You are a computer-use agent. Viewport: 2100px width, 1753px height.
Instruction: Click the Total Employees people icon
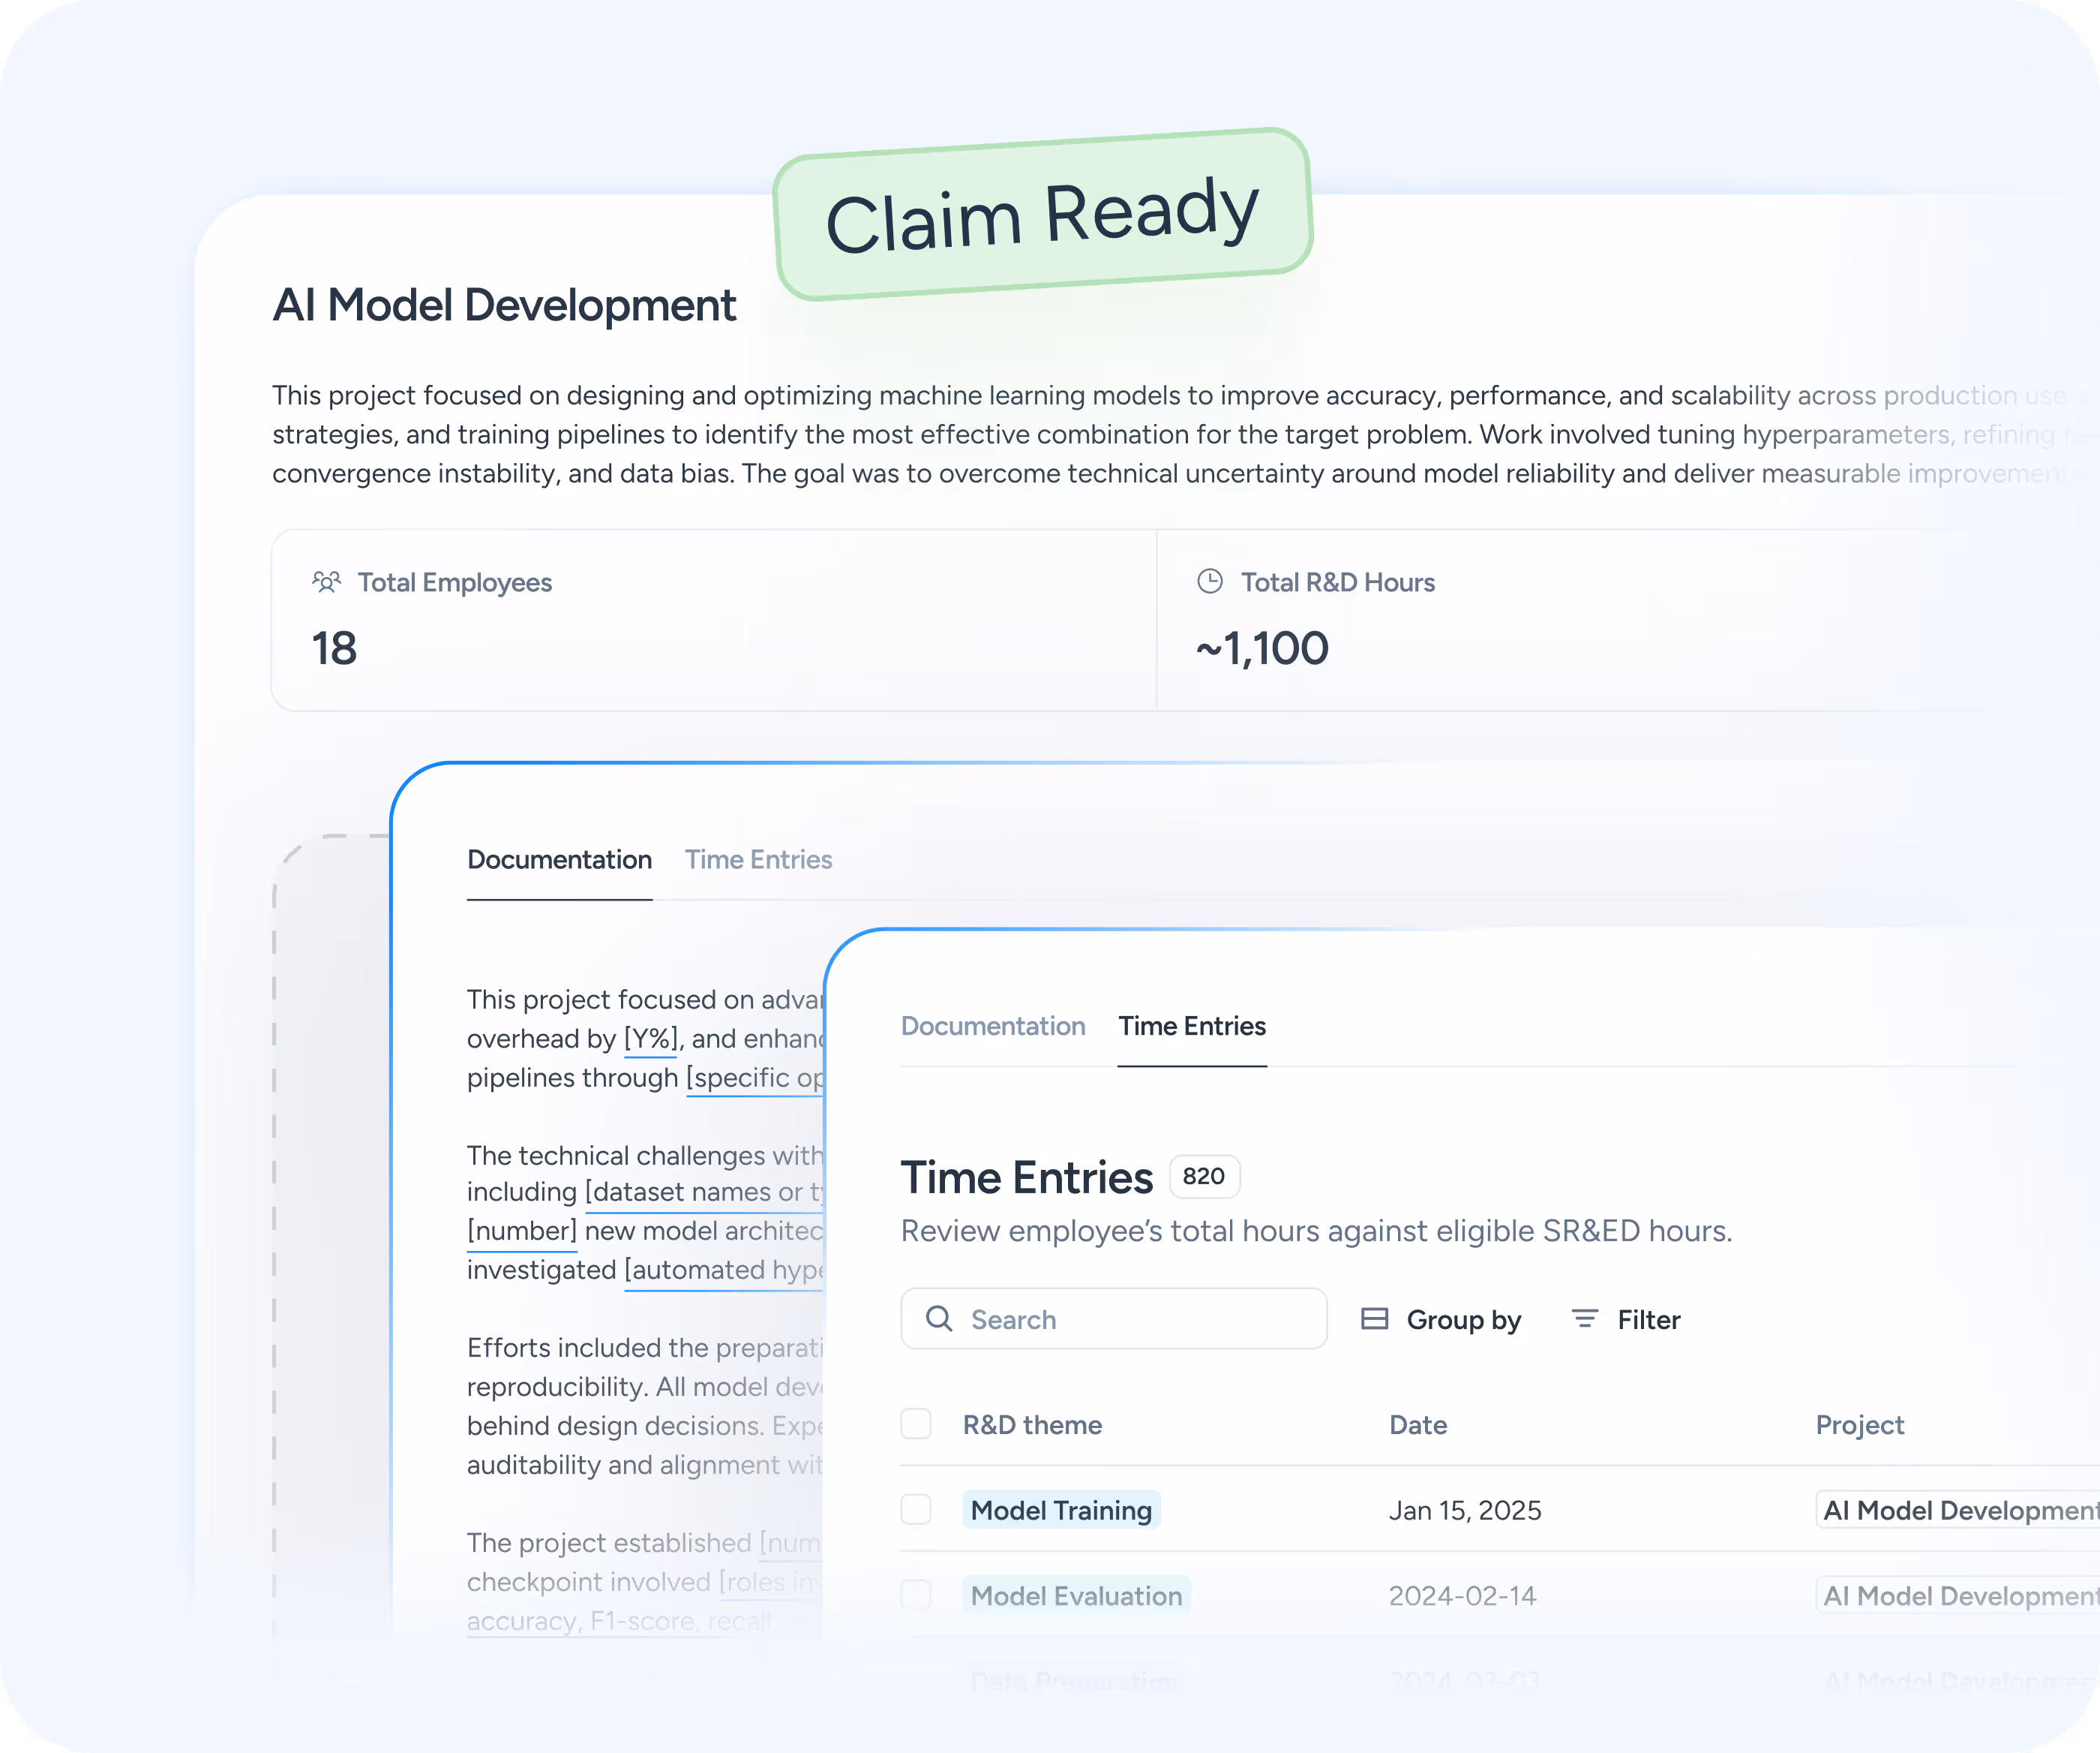pyautogui.click(x=326, y=582)
